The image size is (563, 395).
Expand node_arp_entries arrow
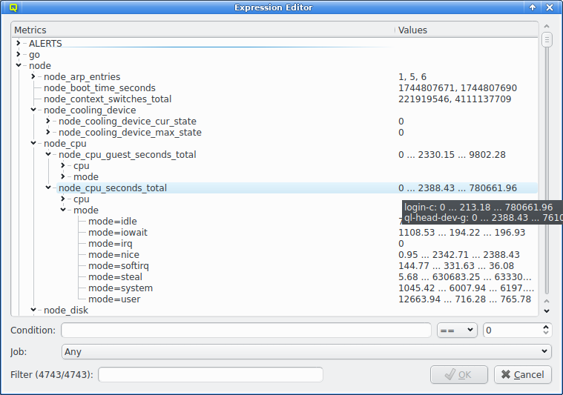coord(33,76)
